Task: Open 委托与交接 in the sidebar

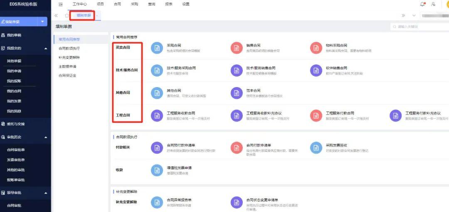Action: coord(16,124)
